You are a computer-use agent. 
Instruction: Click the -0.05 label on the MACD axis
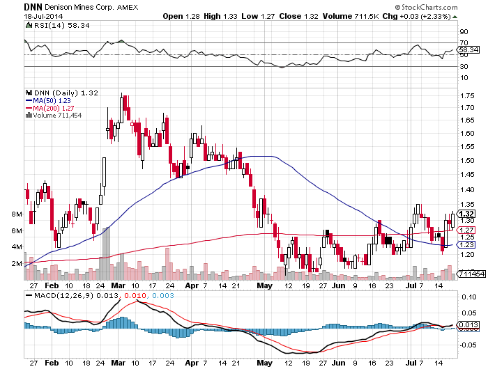[x=468, y=345]
